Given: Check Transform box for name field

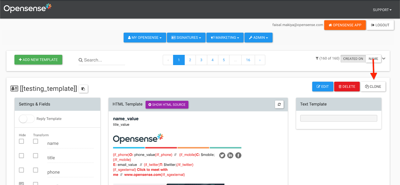Looking at the screenshot, I should click(36, 141).
